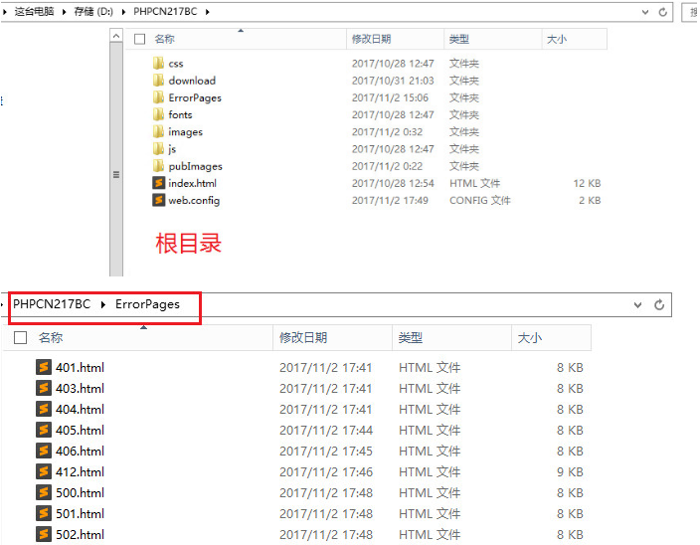Click the 412.html file icon

43,472
